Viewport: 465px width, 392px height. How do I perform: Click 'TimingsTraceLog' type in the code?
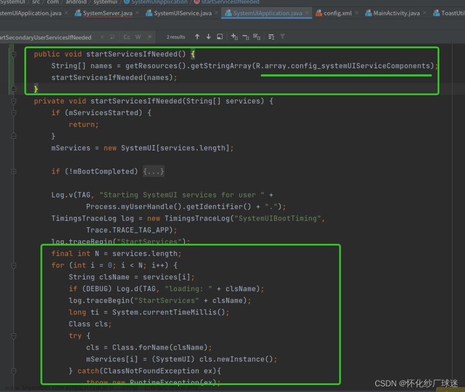[84, 218]
